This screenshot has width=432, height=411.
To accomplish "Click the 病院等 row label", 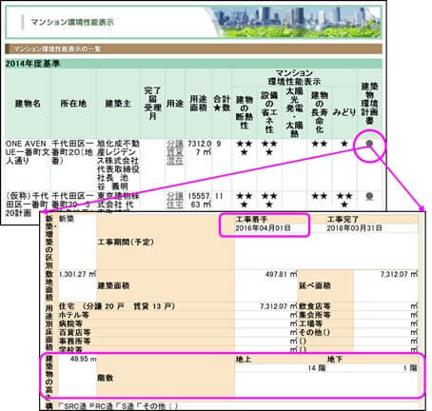I will [70, 323].
